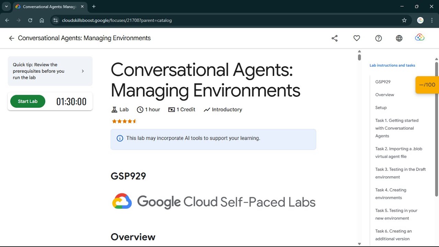Jump to Setup in lab outline
This screenshot has height=247, width=439.
[381, 107]
